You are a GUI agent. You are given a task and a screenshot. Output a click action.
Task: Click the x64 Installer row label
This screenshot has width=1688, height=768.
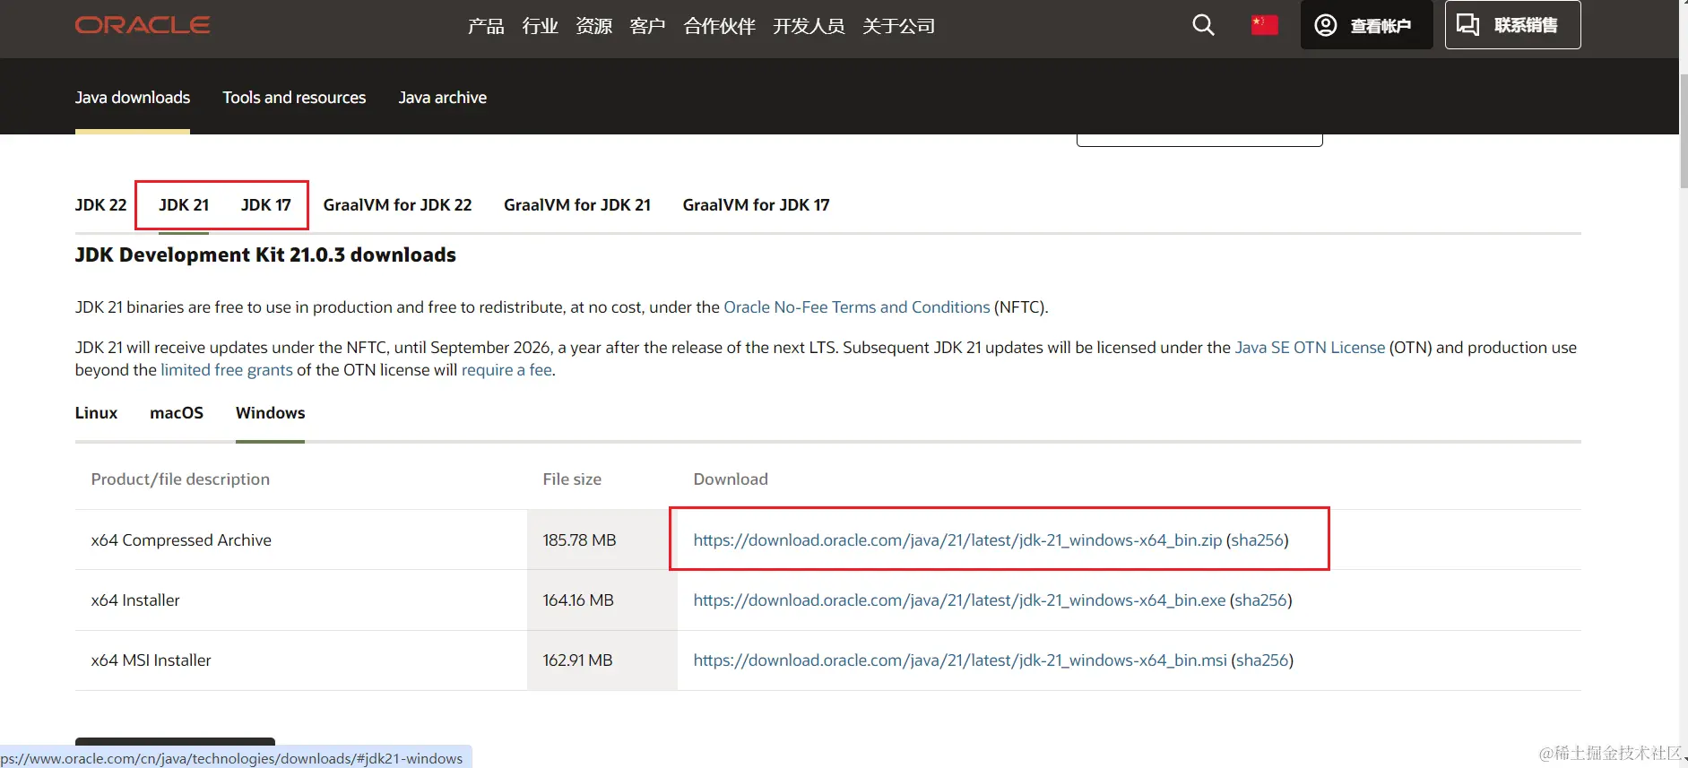coord(135,600)
